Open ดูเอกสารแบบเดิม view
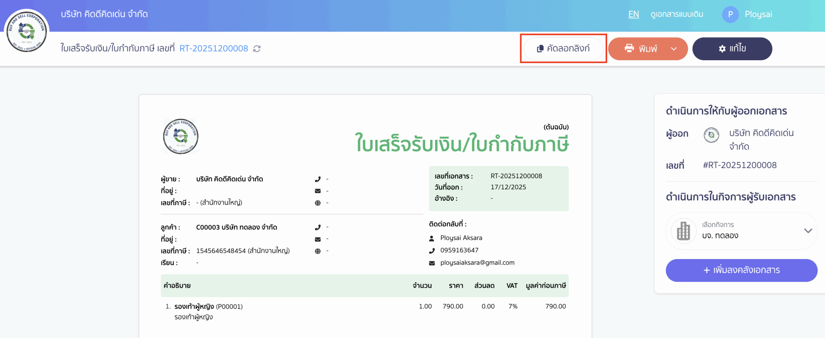Screen dimensions: 825x338 point(677,14)
